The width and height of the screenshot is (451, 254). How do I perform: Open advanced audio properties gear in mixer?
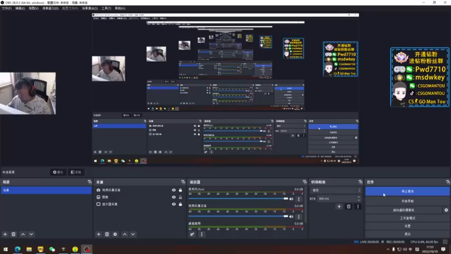[192, 234]
